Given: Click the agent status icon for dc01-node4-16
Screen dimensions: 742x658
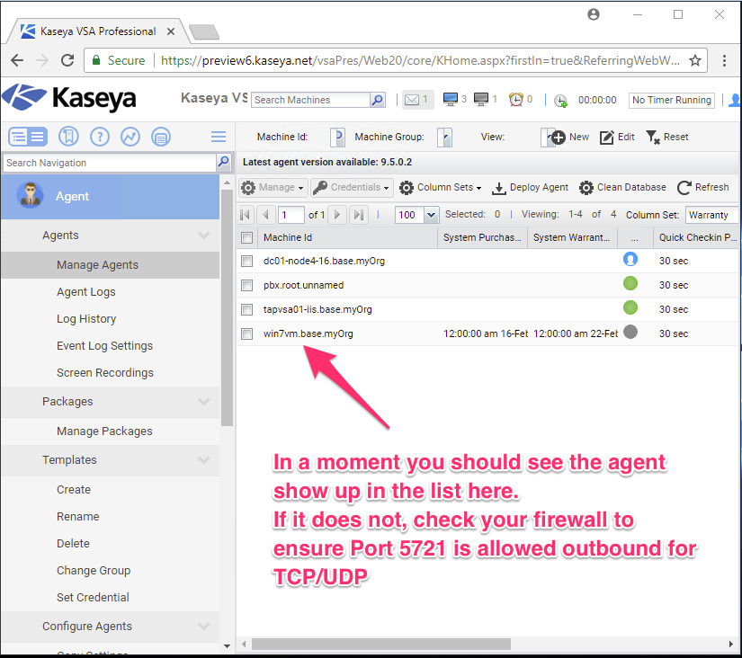Looking at the screenshot, I should point(630,259).
